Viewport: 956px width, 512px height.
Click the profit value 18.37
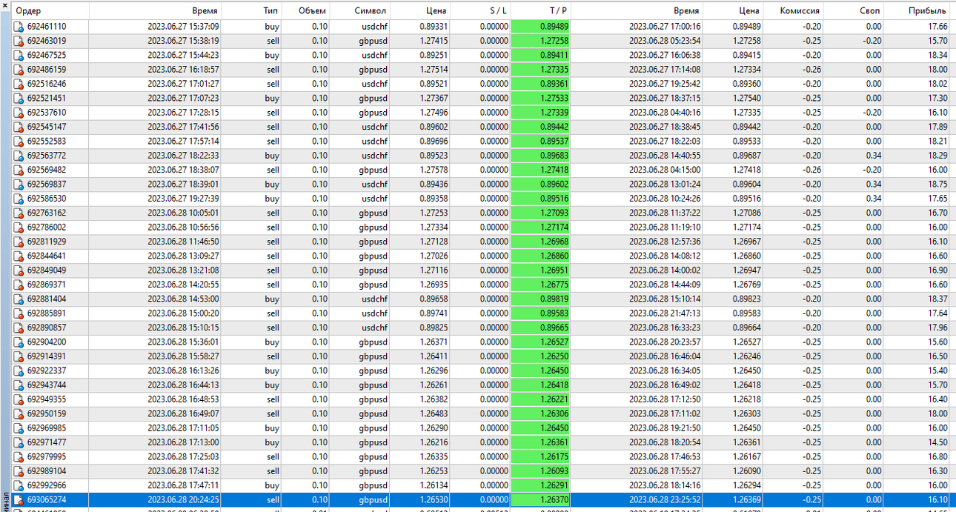click(x=937, y=299)
